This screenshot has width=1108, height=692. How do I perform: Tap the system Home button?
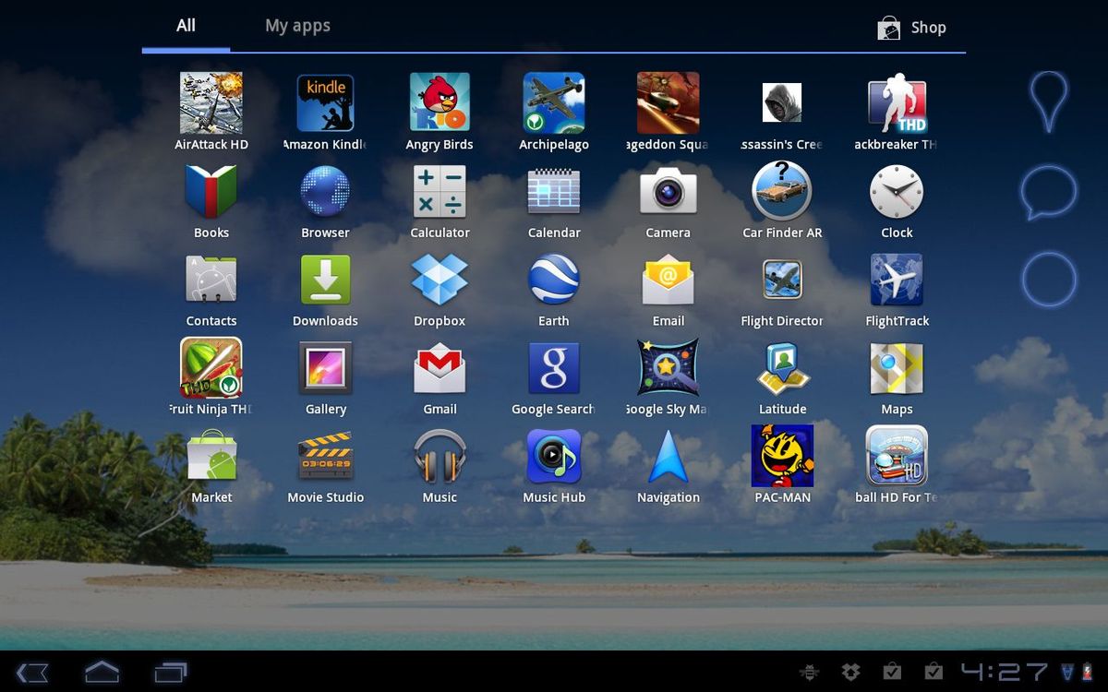point(102,672)
